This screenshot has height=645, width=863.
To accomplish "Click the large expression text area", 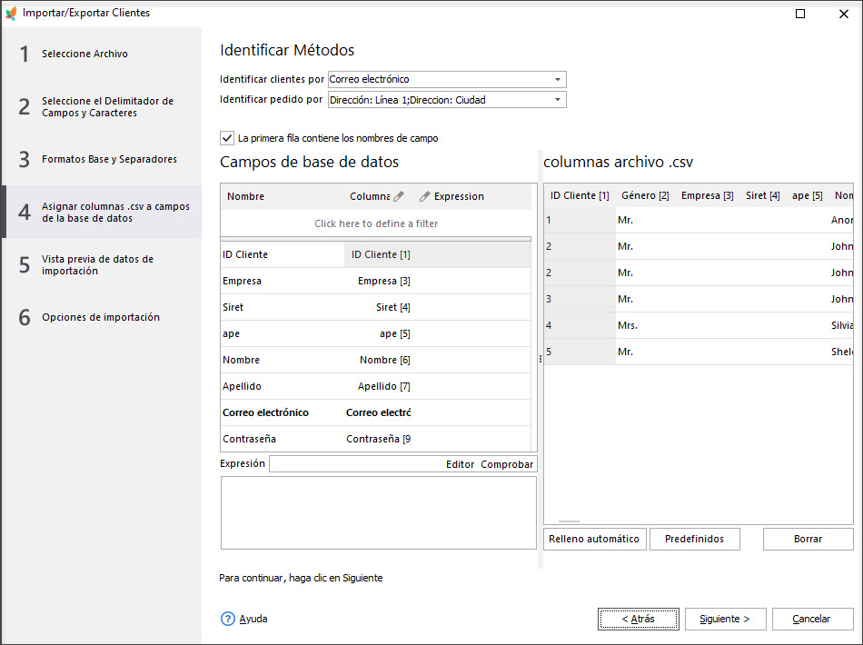I will coord(379,512).
